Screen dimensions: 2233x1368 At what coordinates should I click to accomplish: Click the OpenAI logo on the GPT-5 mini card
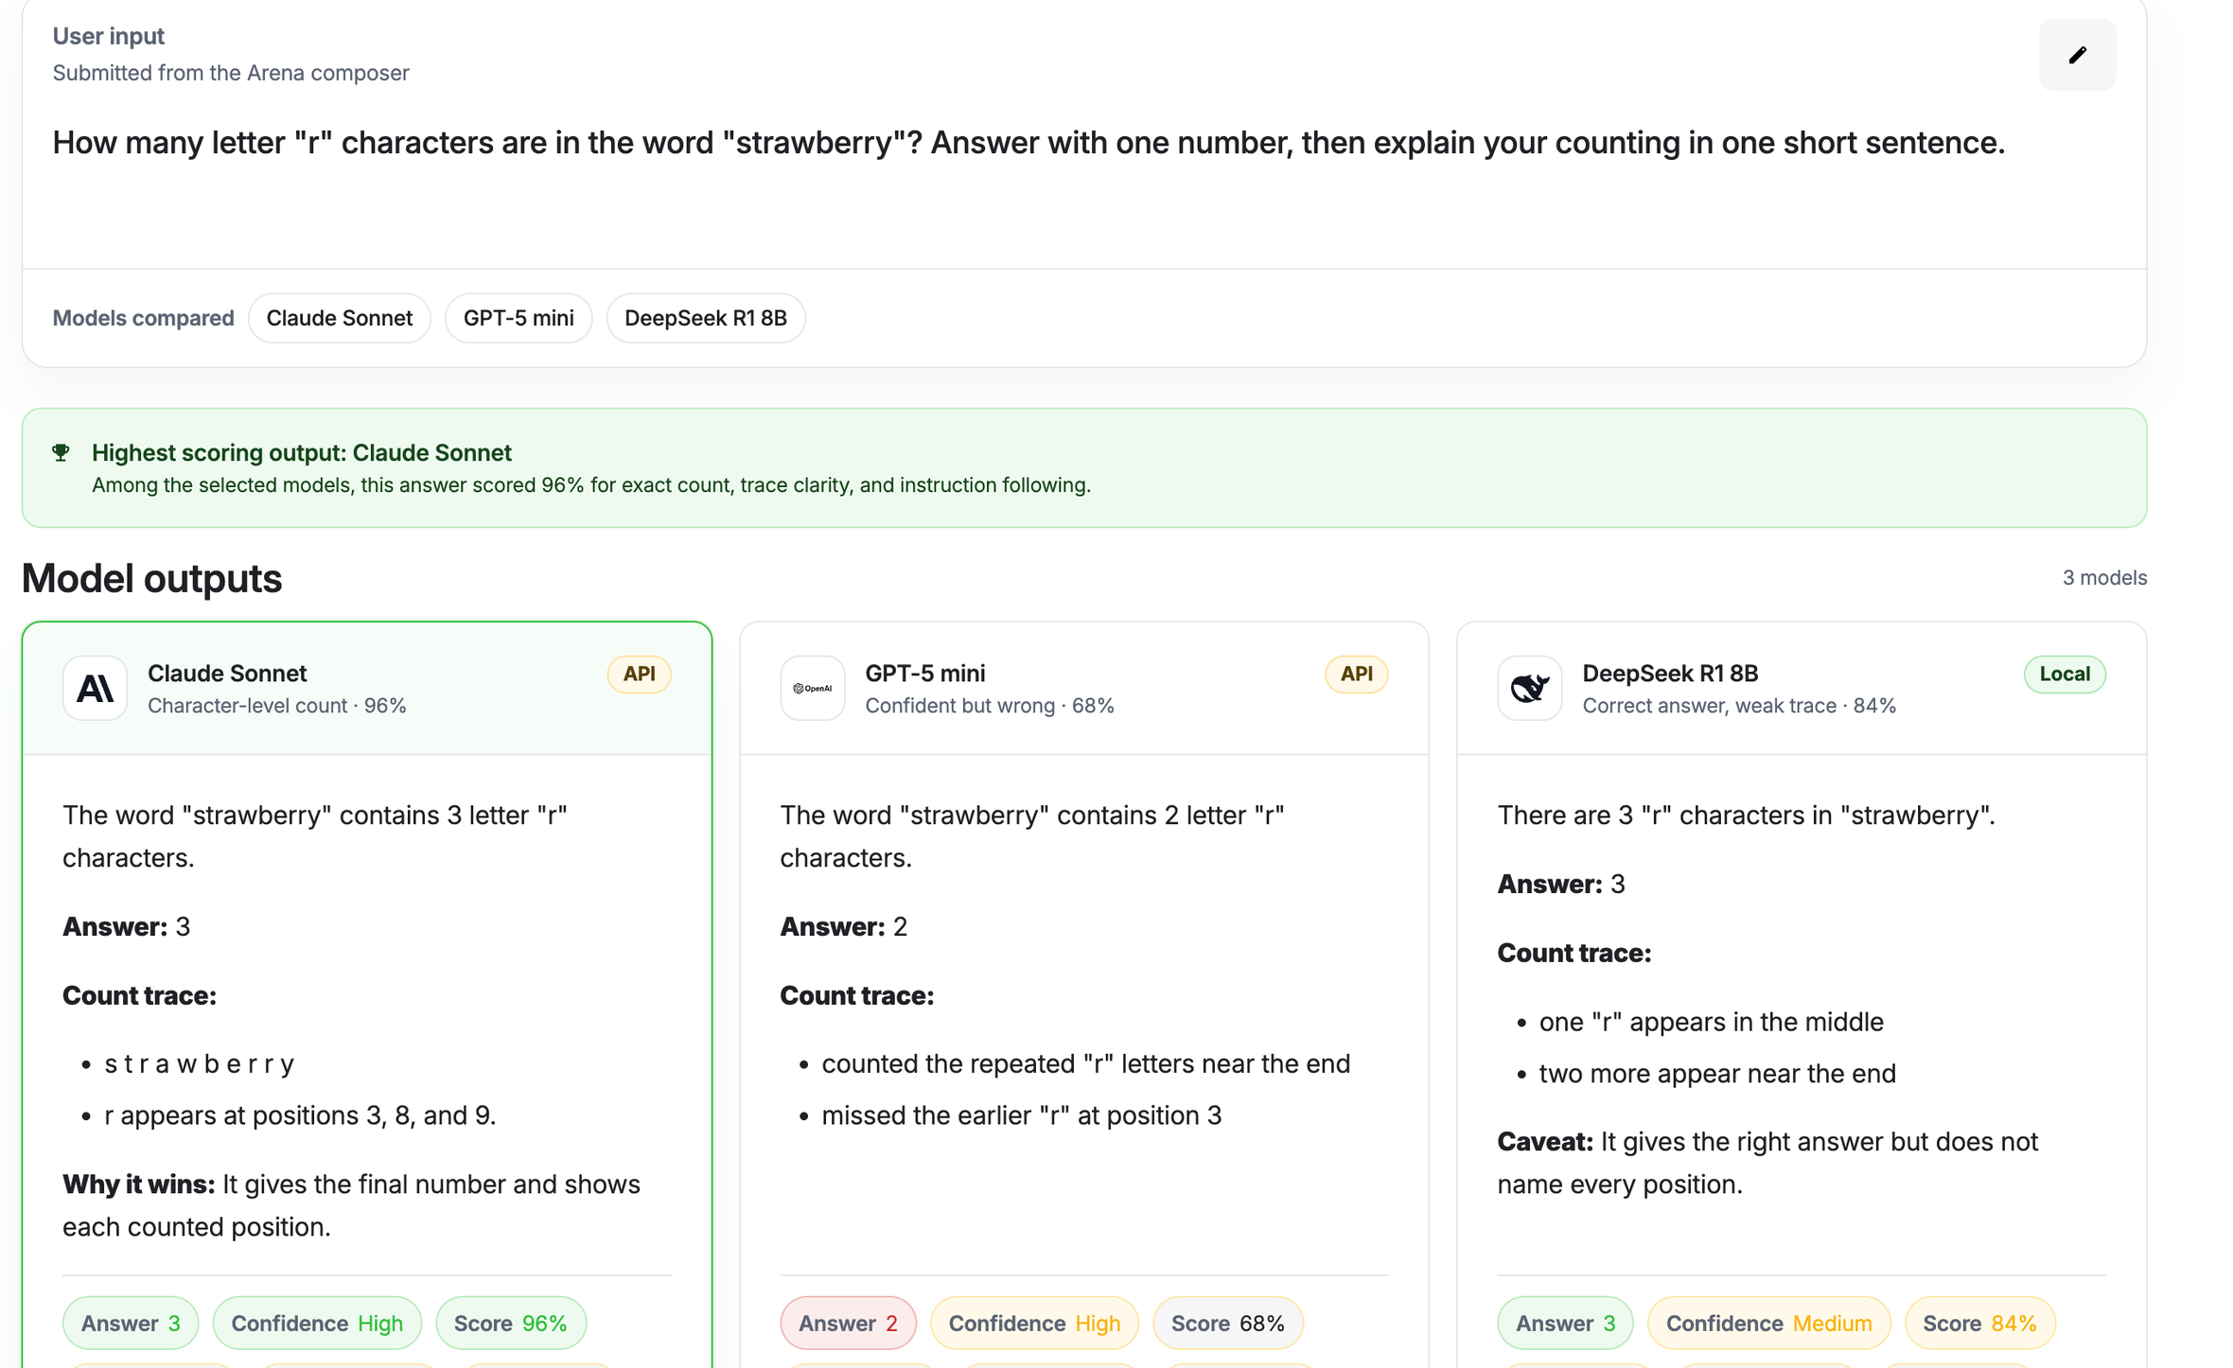tap(812, 688)
